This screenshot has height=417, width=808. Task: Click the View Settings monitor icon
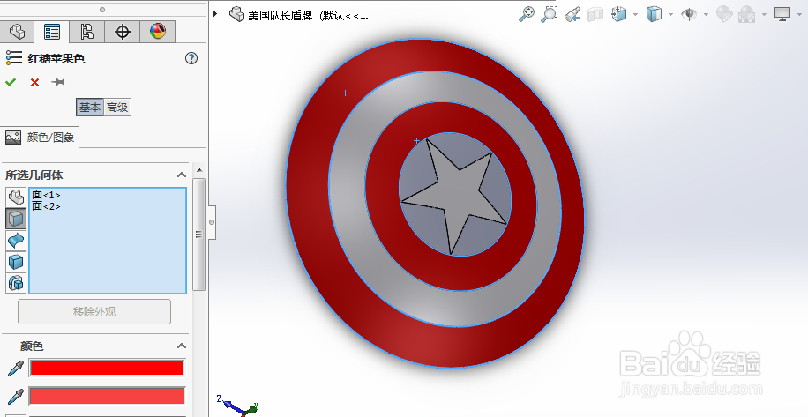pyautogui.click(x=782, y=14)
